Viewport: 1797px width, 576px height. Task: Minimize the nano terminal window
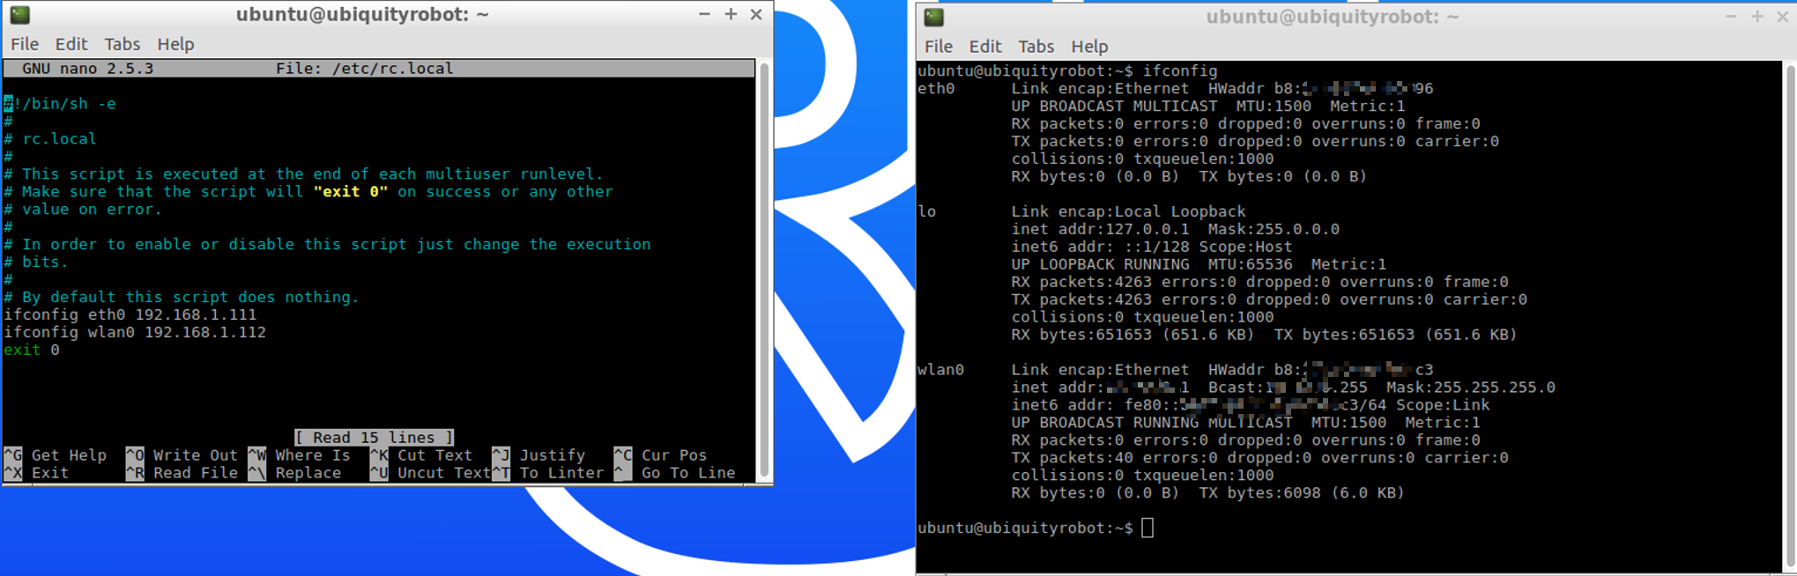[704, 14]
